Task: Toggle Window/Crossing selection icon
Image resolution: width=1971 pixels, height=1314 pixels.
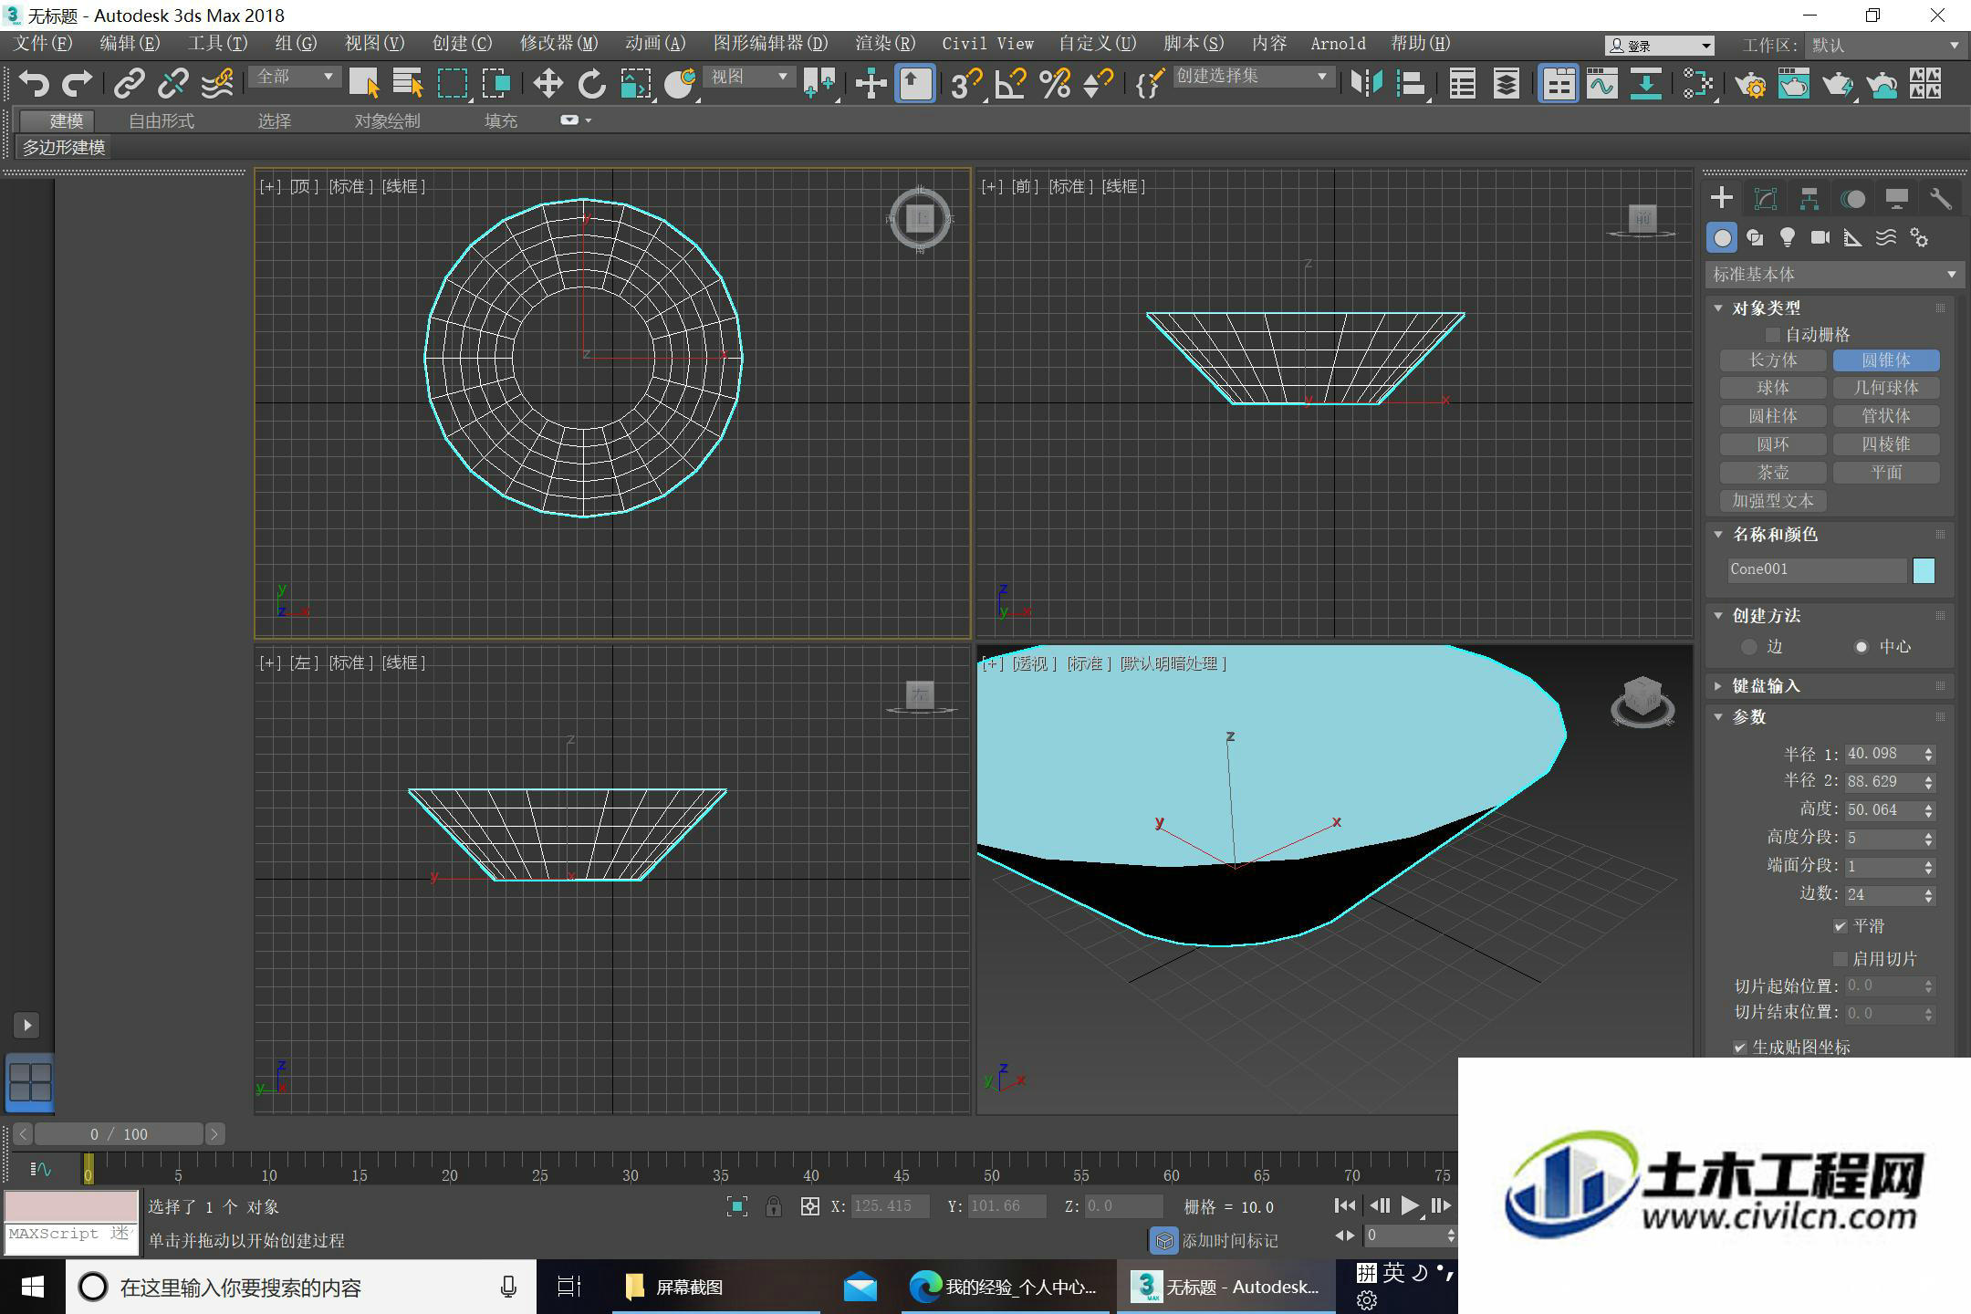Action: 496,84
